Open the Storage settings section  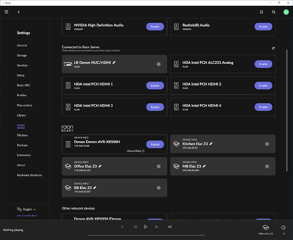(x=22, y=55)
